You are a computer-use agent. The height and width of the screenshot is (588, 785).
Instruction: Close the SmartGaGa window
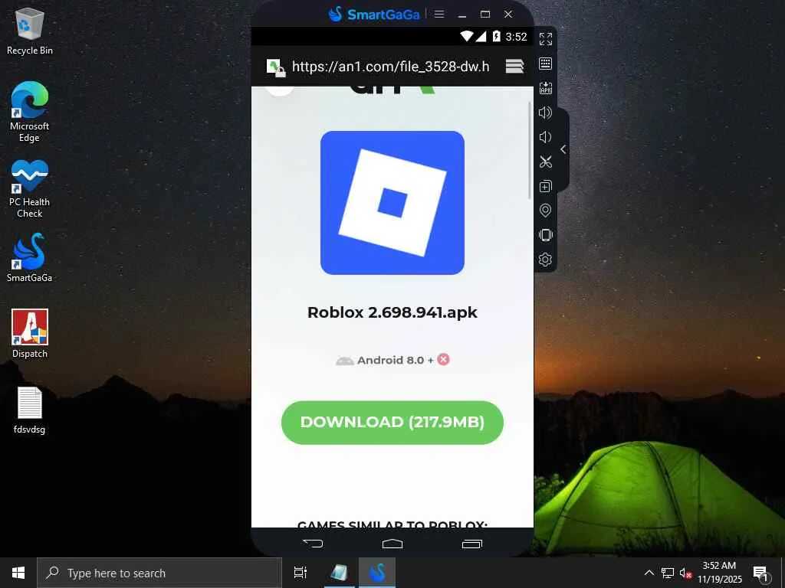(x=508, y=15)
